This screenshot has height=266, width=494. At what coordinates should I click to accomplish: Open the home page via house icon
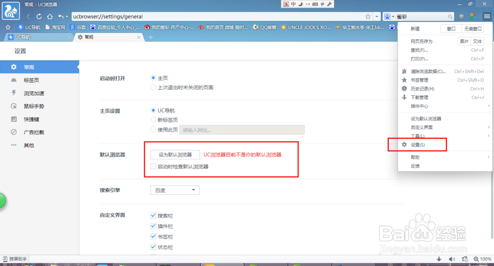click(x=50, y=16)
